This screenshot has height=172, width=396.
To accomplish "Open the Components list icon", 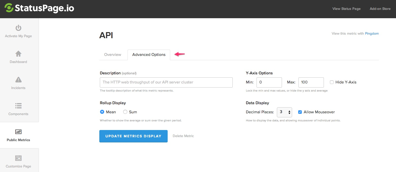I will click(18, 106).
